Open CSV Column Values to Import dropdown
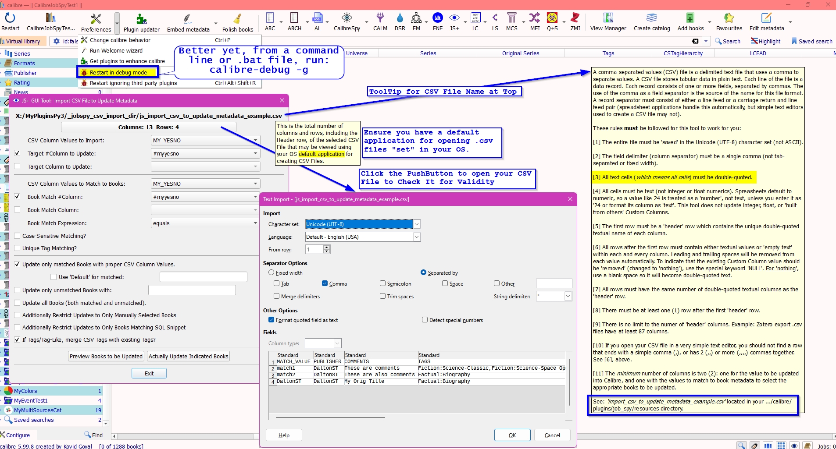This screenshot has height=449, width=836. (205, 140)
